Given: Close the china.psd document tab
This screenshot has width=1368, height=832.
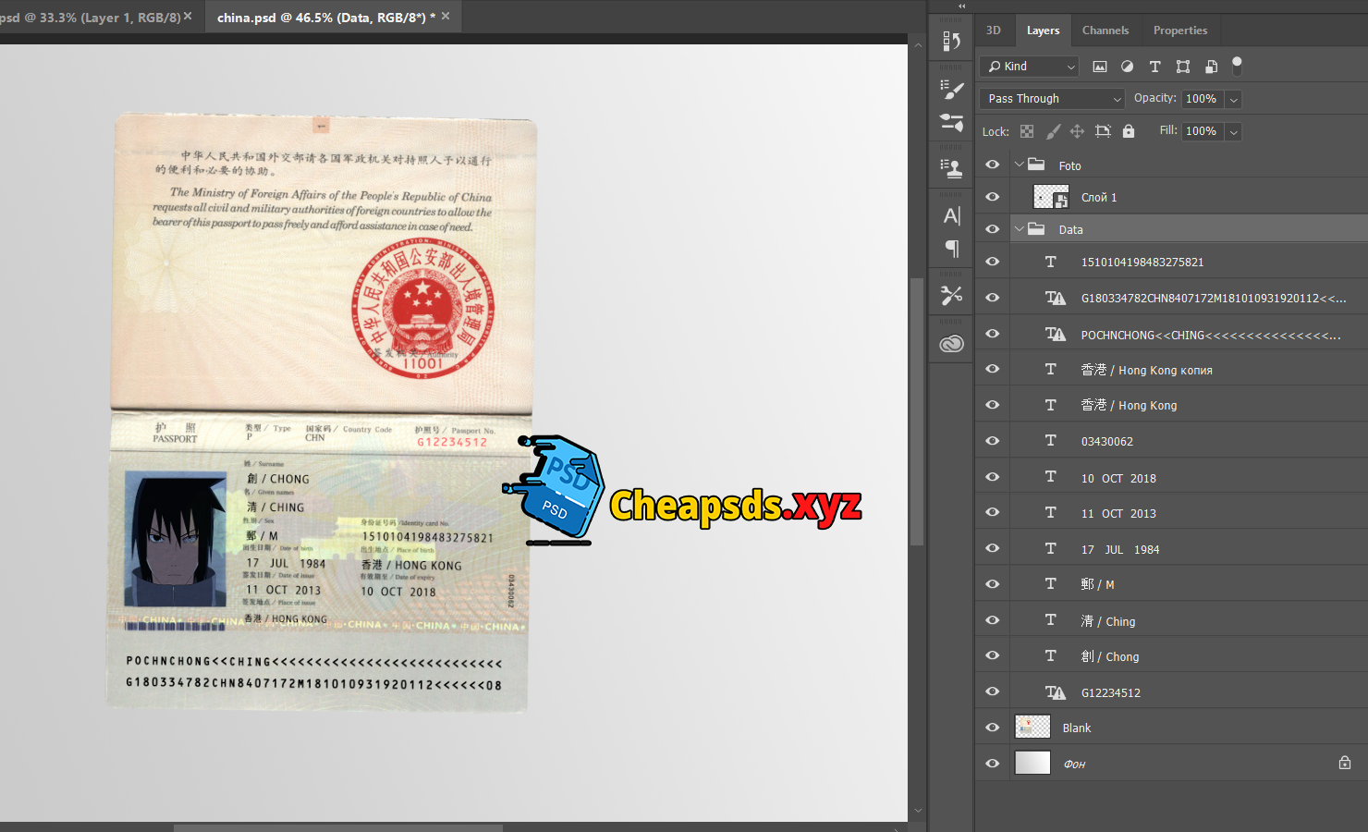Looking at the screenshot, I should (x=446, y=17).
